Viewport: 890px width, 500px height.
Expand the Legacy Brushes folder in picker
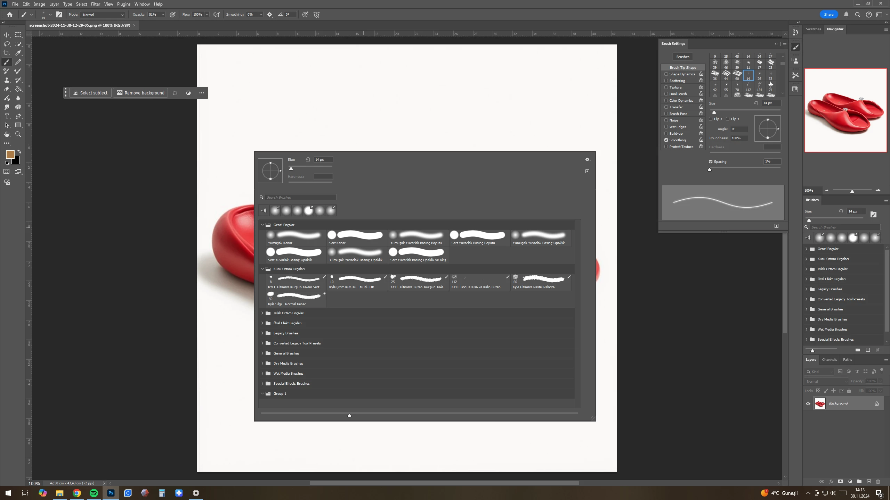pyautogui.click(x=262, y=333)
